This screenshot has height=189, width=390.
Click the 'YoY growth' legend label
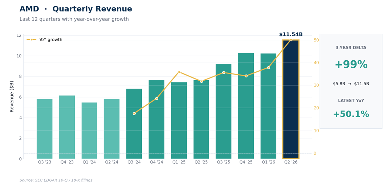tap(51, 40)
